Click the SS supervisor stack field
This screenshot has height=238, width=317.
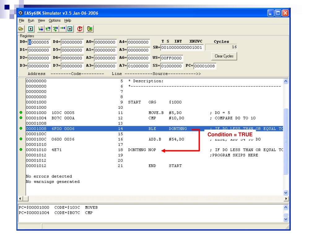172,66
